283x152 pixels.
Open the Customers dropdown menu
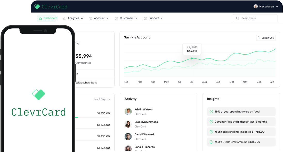[x=126, y=18]
